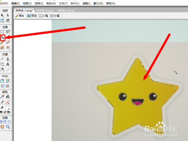Select the Text tool
This screenshot has height=141, width=188.
(x=8, y=64)
